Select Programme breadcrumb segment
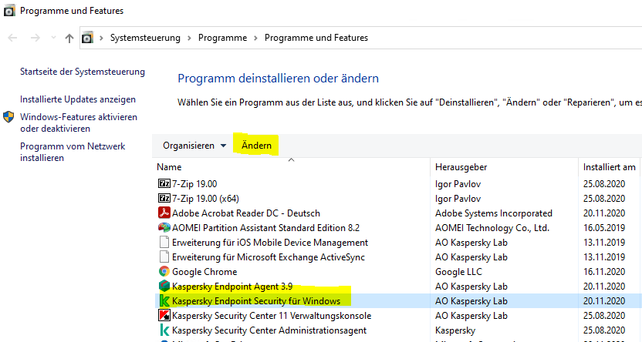642x342 pixels. [x=222, y=38]
